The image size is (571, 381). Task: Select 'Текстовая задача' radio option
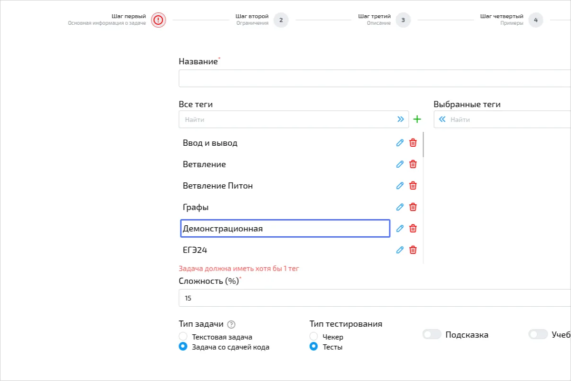[x=183, y=337]
